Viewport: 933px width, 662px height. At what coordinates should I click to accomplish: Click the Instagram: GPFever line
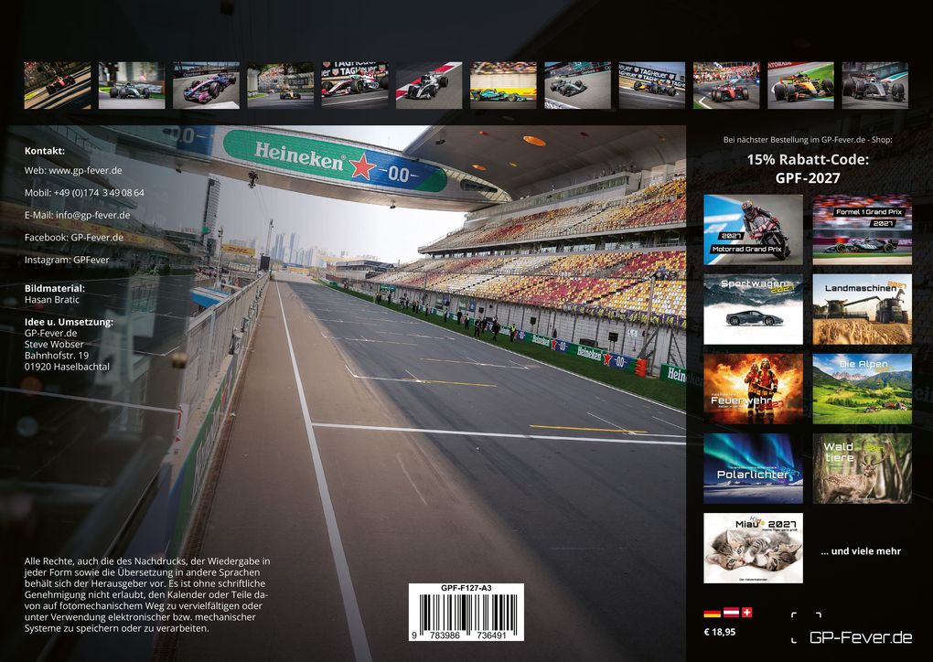67,260
